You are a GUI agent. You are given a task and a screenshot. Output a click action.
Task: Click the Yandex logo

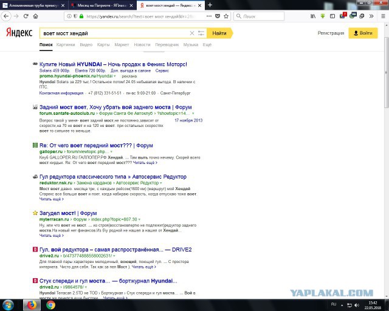point(19,32)
